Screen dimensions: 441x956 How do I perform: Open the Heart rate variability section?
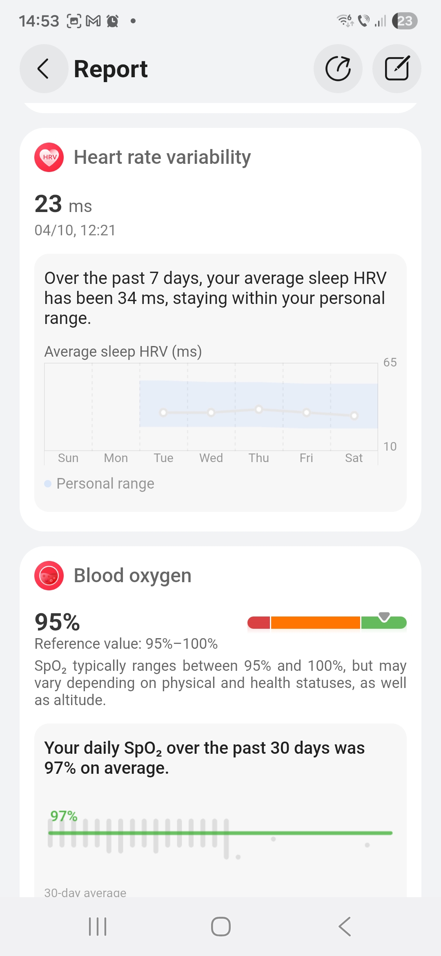click(162, 157)
